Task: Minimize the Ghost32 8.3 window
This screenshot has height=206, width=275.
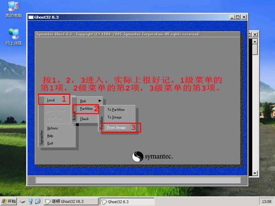Action: 232,17
